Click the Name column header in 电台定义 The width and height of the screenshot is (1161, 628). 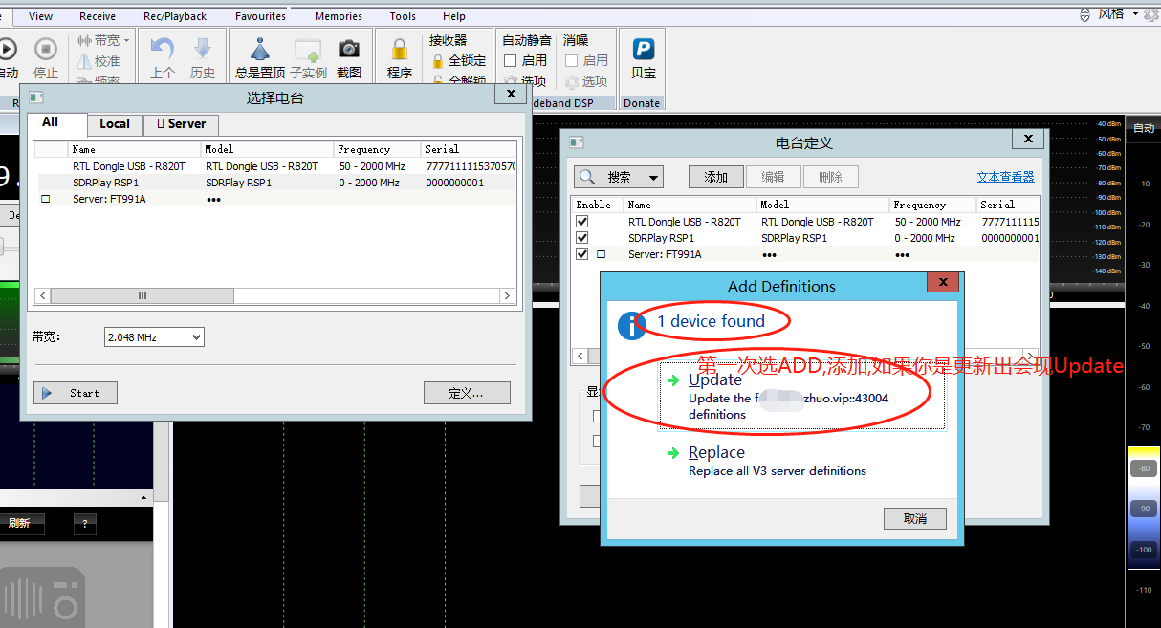[x=690, y=205]
